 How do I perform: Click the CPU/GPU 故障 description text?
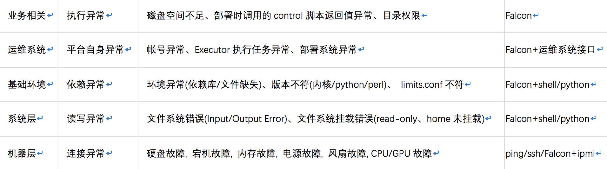(401, 153)
